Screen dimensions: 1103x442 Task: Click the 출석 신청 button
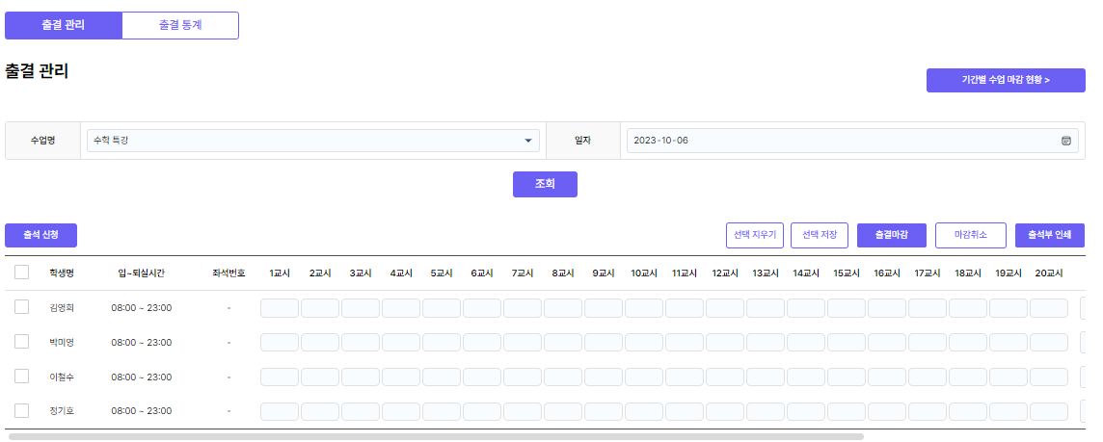pos(40,235)
